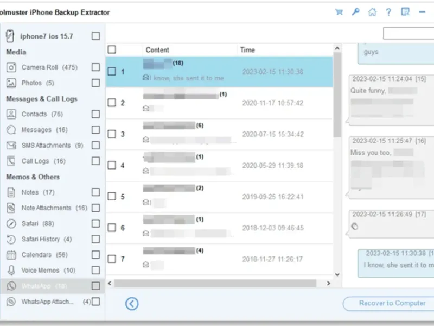Check the Call Logs checkbox
Viewport: 434px width, 326px height.
coord(95,161)
